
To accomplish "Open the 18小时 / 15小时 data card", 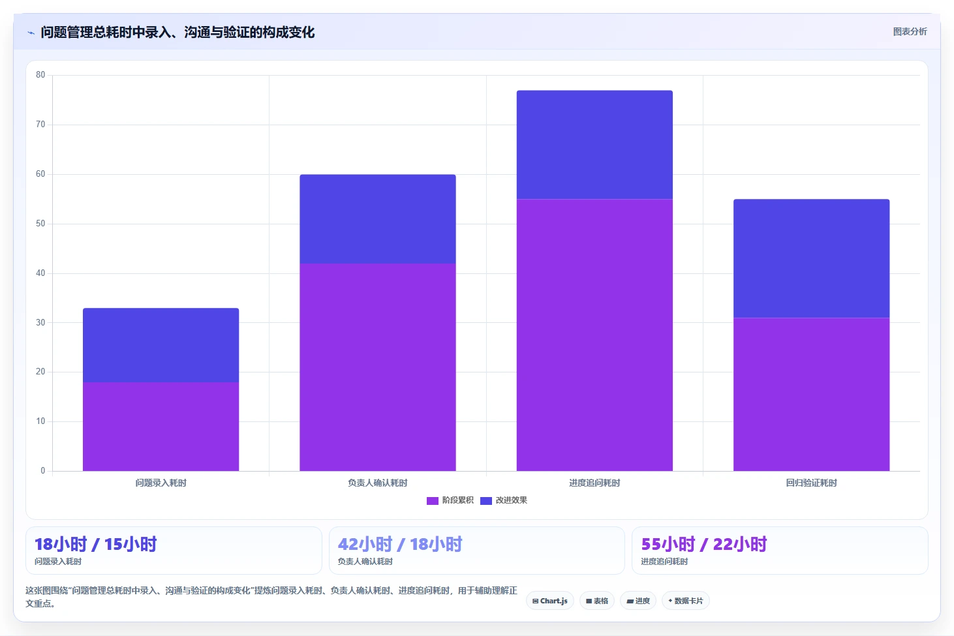I will [174, 551].
